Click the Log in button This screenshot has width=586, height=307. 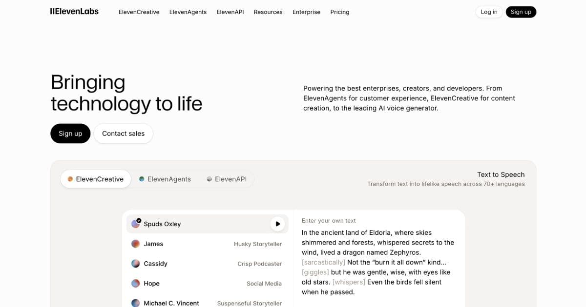[489, 12]
